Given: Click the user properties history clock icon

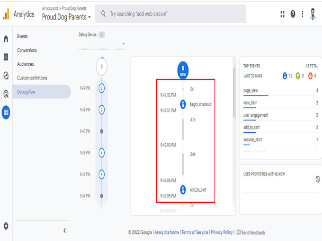Looking at the screenshot, I should coord(317,179).
